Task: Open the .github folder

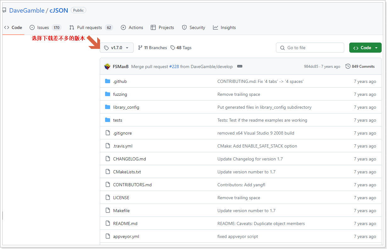Action: 120,81
